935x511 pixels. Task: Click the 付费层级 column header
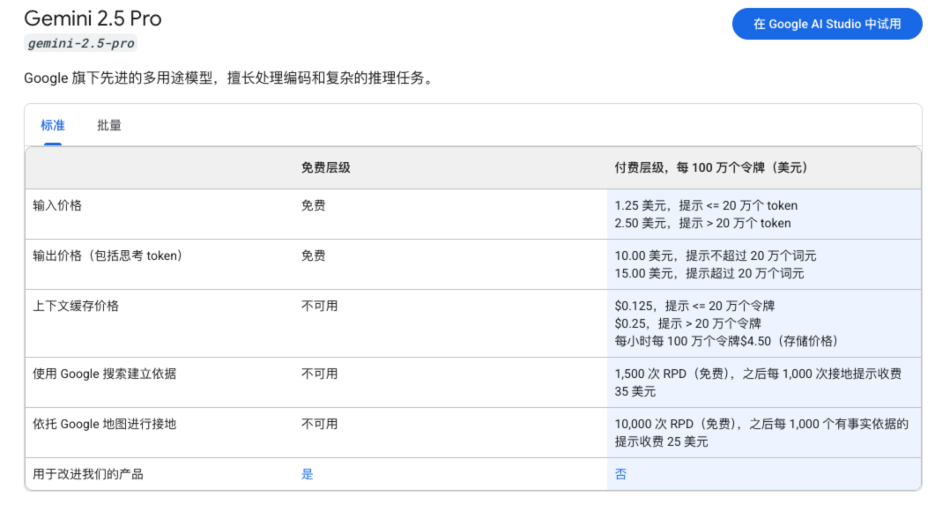710,167
